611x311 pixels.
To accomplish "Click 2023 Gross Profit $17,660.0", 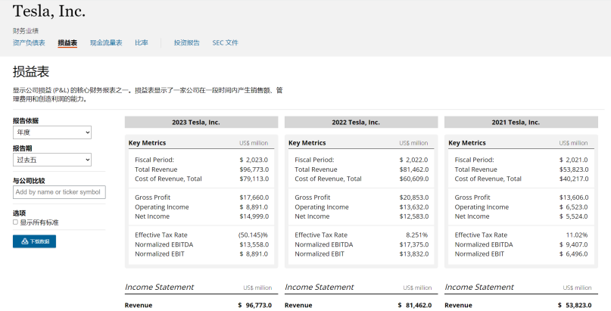I will (x=254, y=197).
